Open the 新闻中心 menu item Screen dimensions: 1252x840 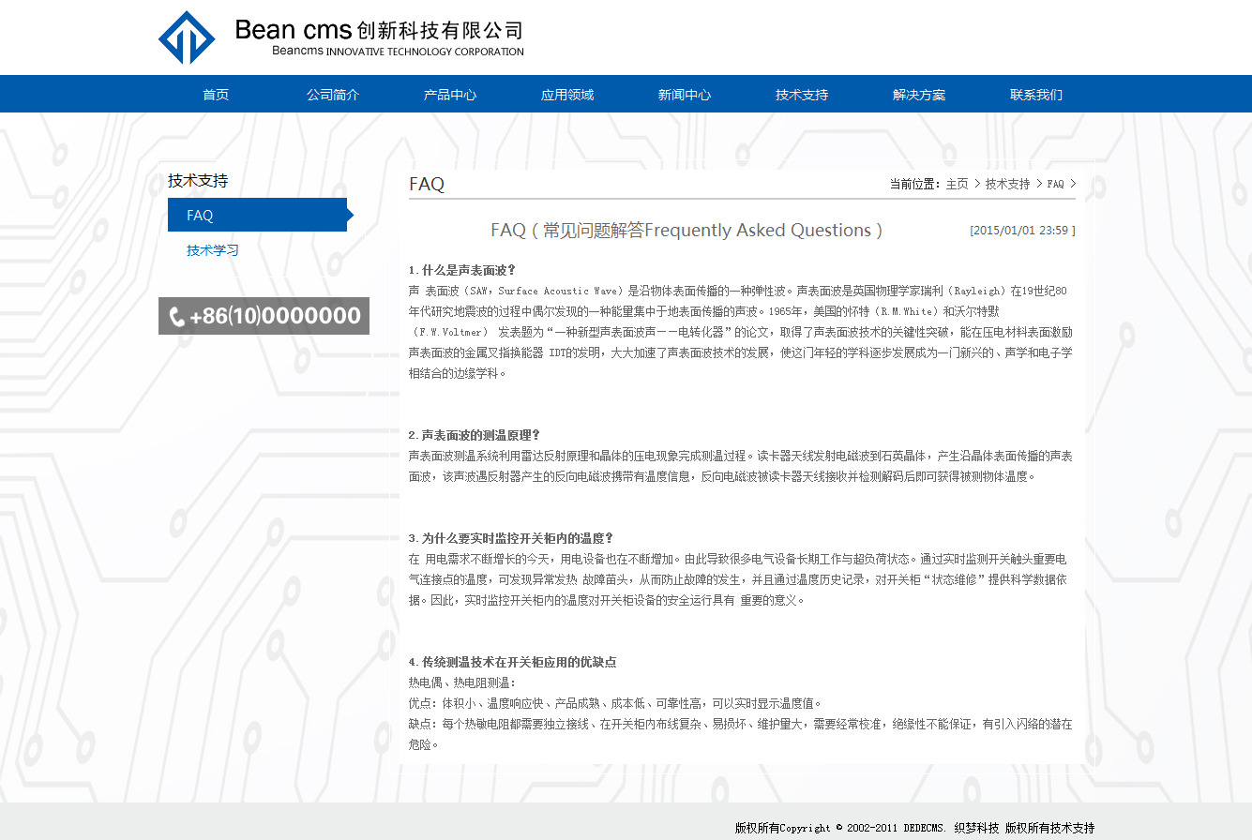pos(685,95)
